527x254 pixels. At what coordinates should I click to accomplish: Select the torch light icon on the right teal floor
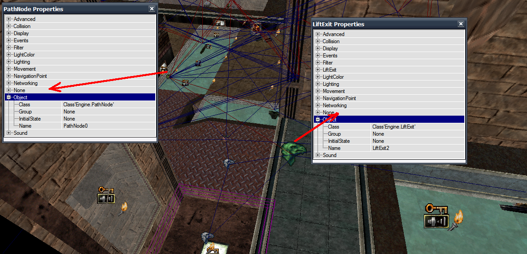point(456,220)
